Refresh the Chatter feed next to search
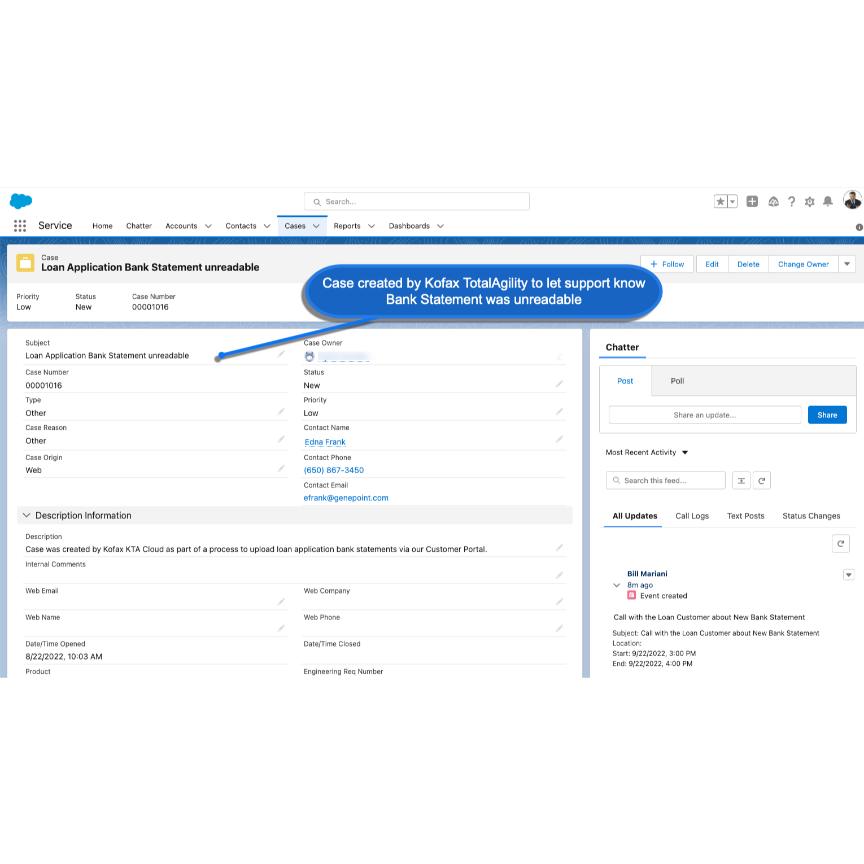Viewport: 864px width, 864px height. pos(761,481)
